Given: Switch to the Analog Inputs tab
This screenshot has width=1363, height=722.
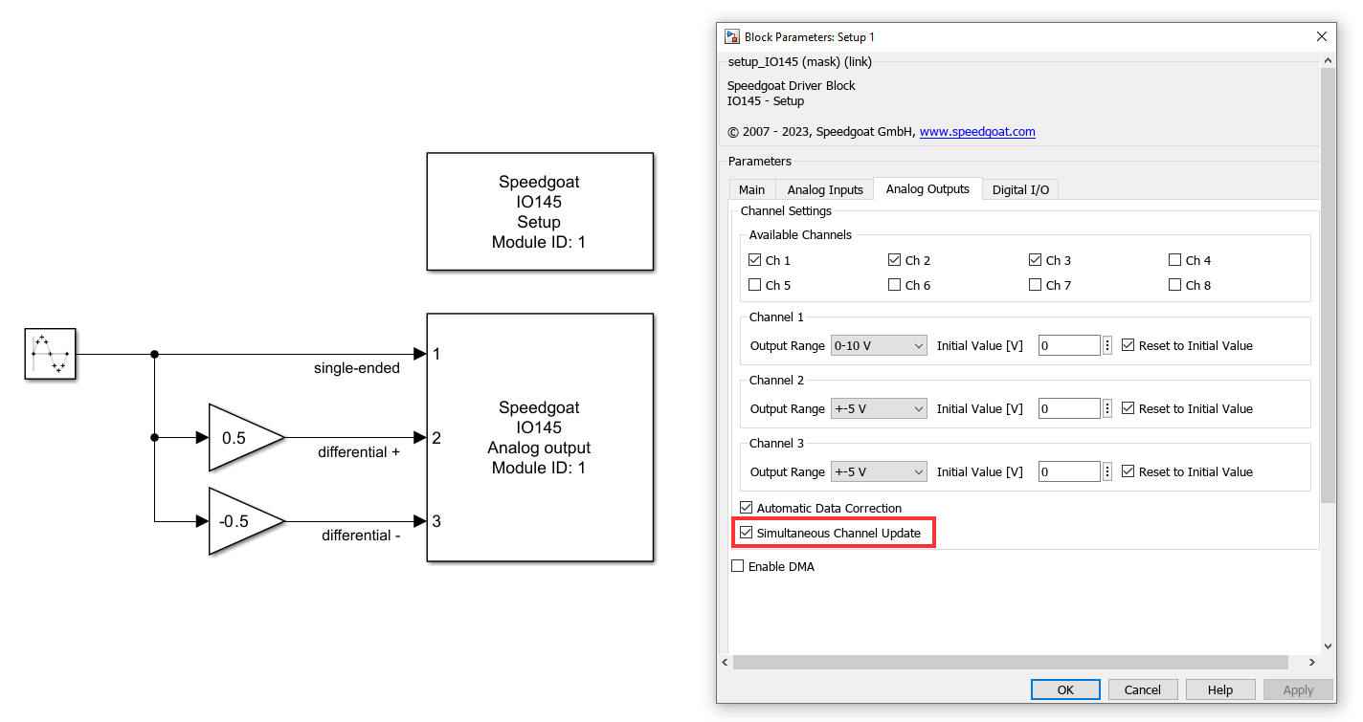Looking at the screenshot, I should [x=825, y=189].
